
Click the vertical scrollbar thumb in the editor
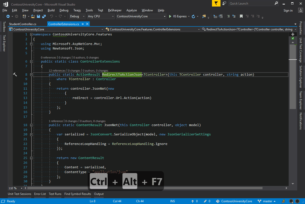click(293, 77)
